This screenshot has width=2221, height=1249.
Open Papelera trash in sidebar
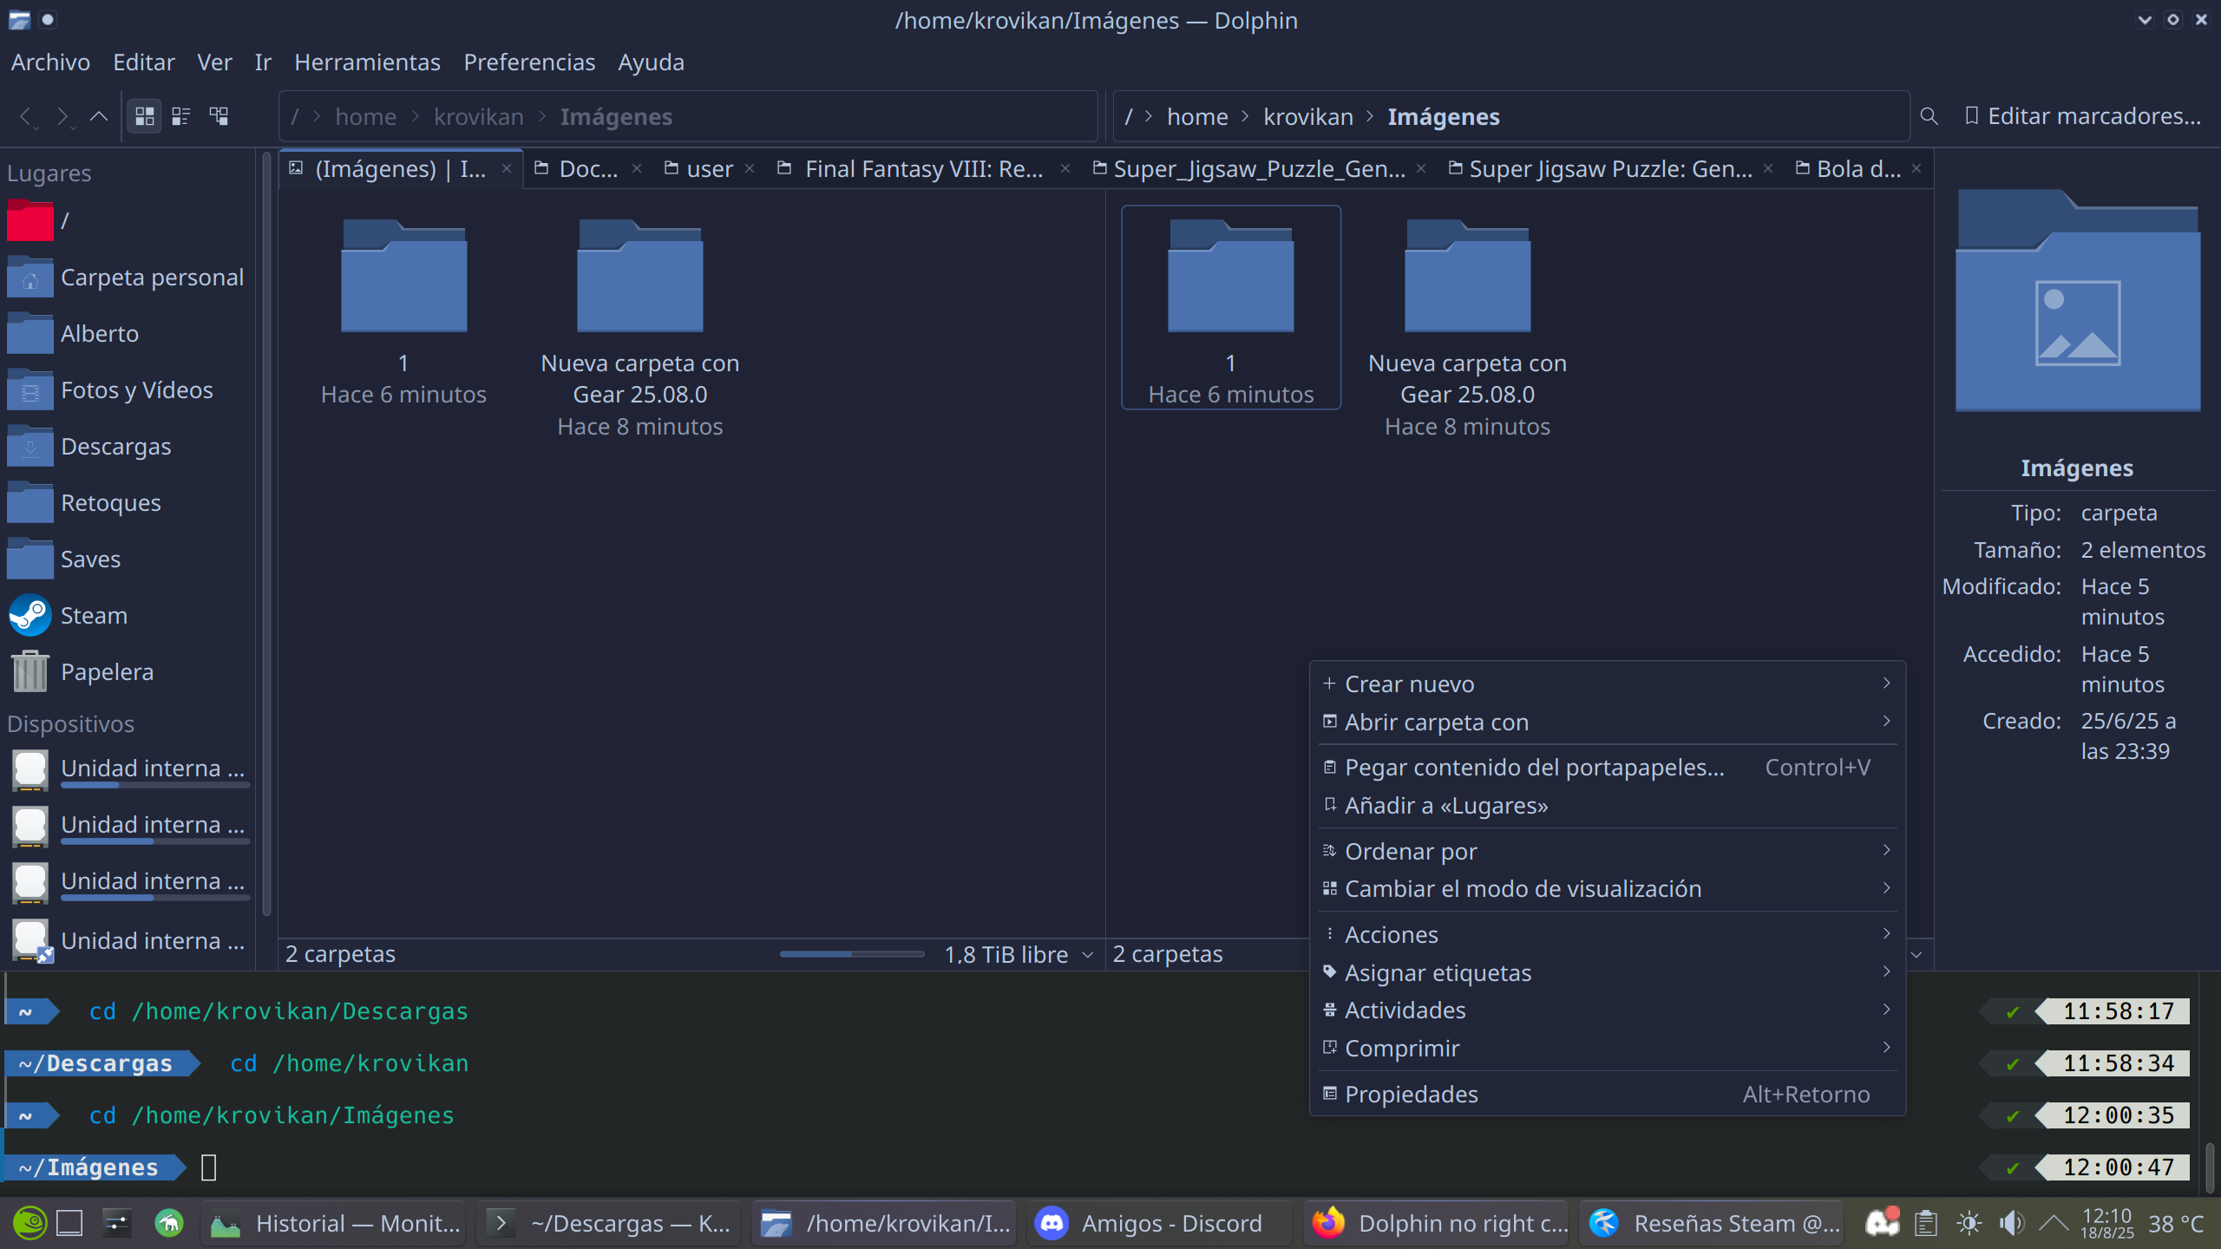click(x=107, y=672)
